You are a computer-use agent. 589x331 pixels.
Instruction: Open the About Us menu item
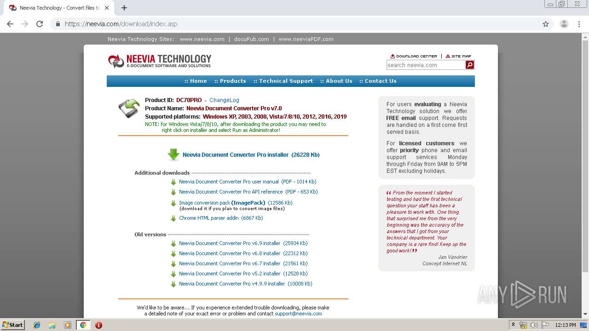coord(336,81)
